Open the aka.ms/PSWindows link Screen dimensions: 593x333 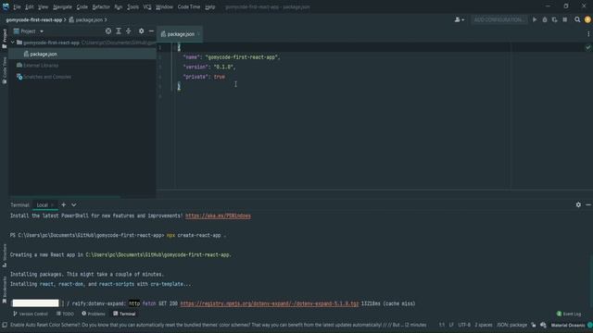pos(218,216)
